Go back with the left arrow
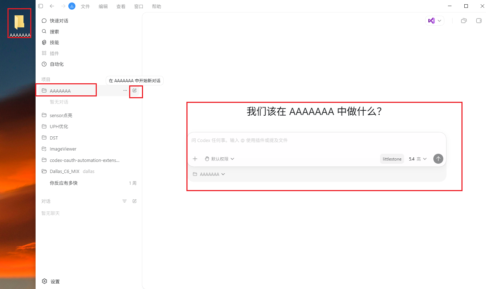This screenshot has width=486, height=289. point(52,6)
